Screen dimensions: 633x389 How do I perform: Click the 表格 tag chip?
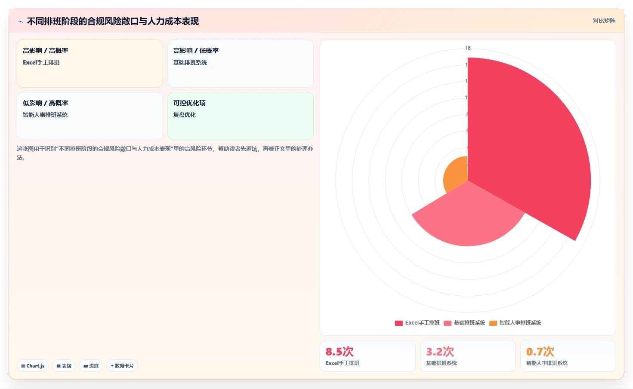[64, 366]
